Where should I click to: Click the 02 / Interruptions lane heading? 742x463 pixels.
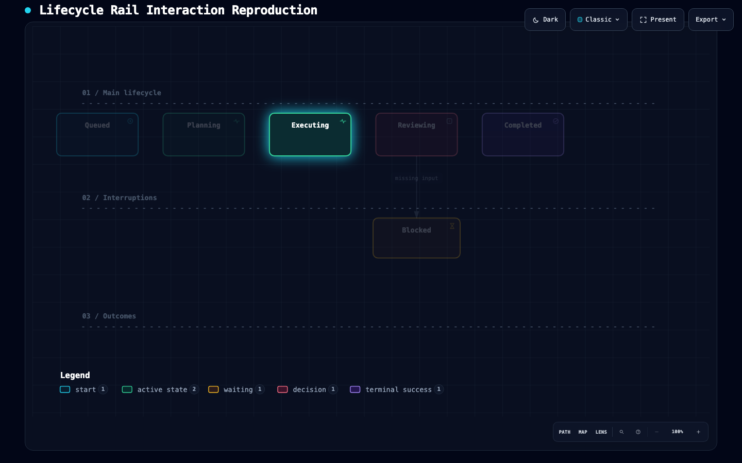pyautogui.click(x=120, y=198)
